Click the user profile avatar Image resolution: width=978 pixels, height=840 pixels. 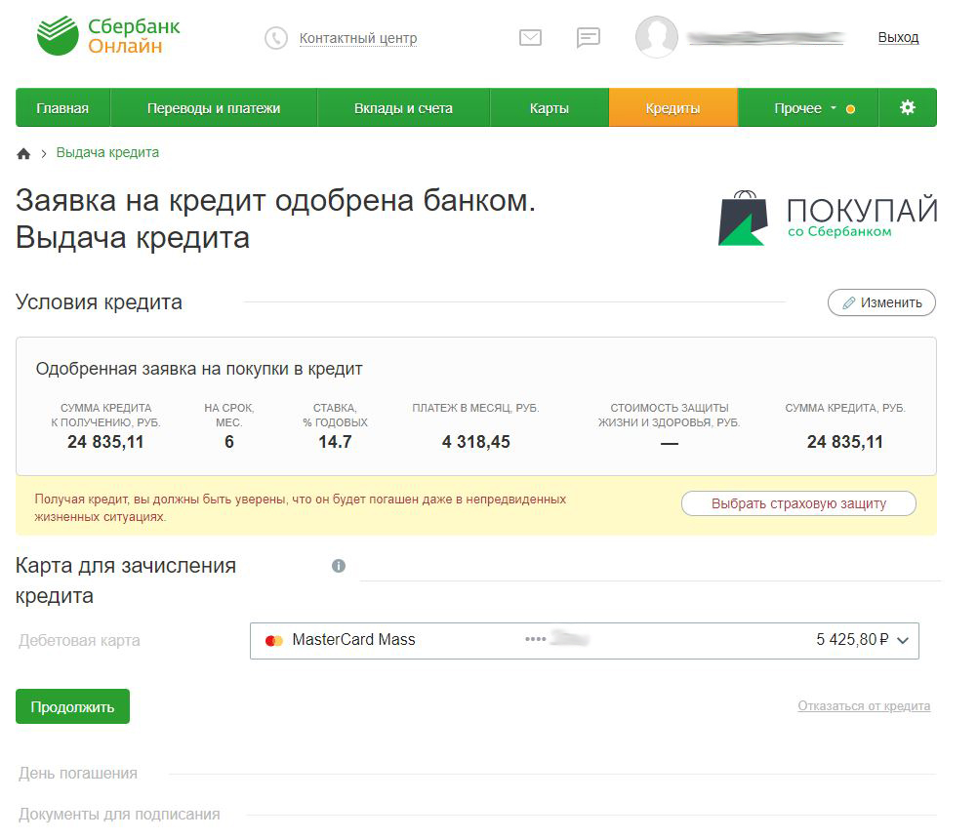656,37
